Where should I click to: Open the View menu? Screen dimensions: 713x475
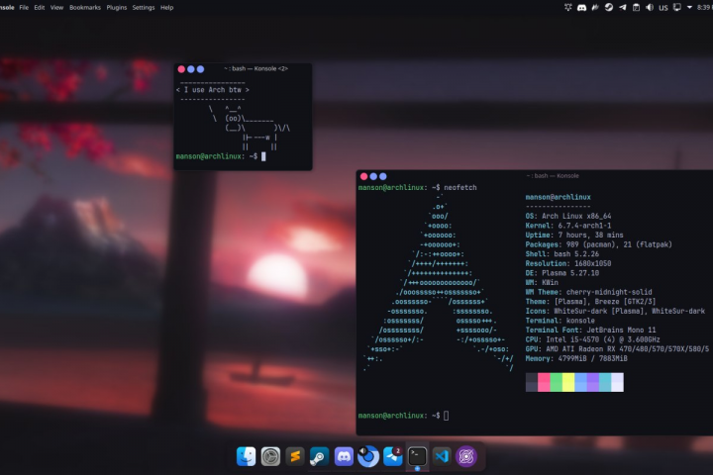coord(56,7)
